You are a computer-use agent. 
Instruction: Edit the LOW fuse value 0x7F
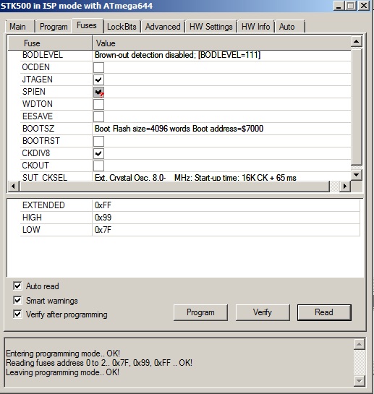click(x=226, y=230)
